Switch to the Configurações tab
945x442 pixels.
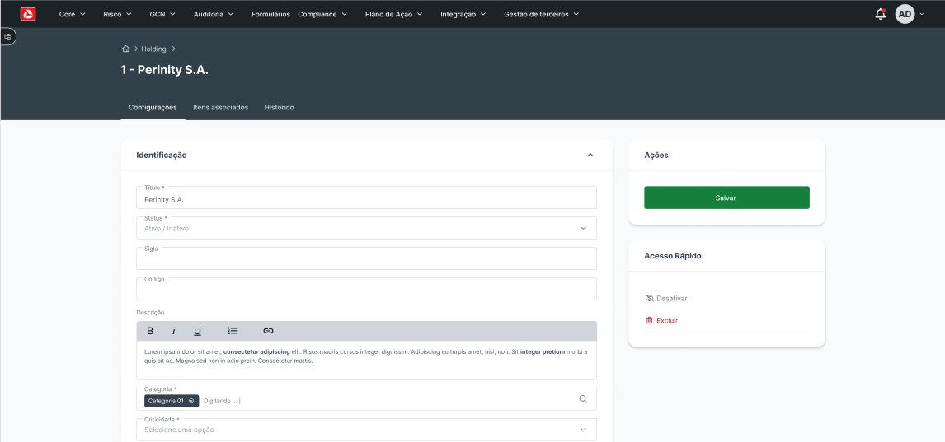click(153, 107)
